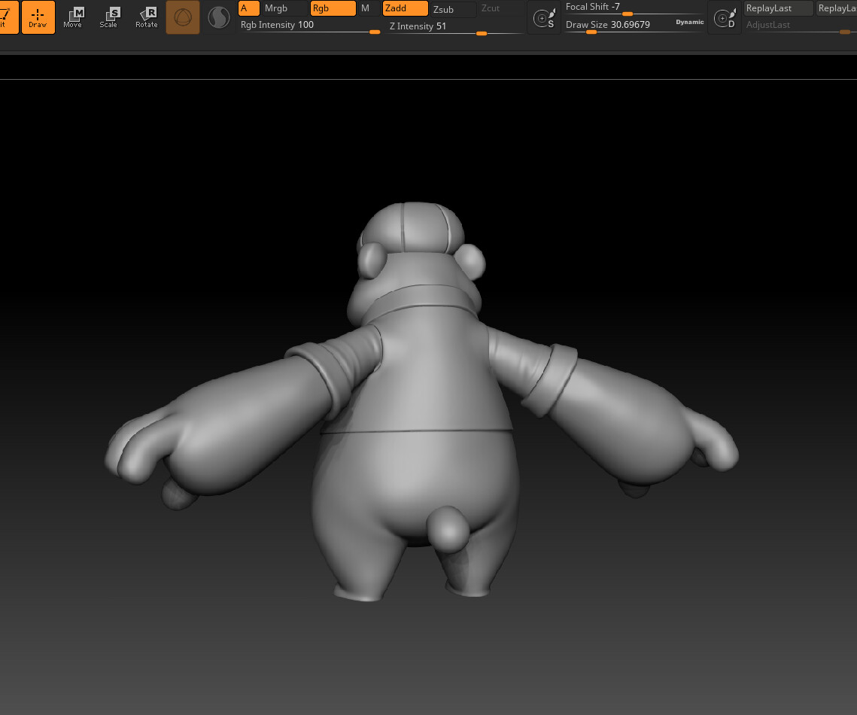This screenshot has height=715, width=857.
Task: Switch to the Move tool
Action: pos(73,17)
